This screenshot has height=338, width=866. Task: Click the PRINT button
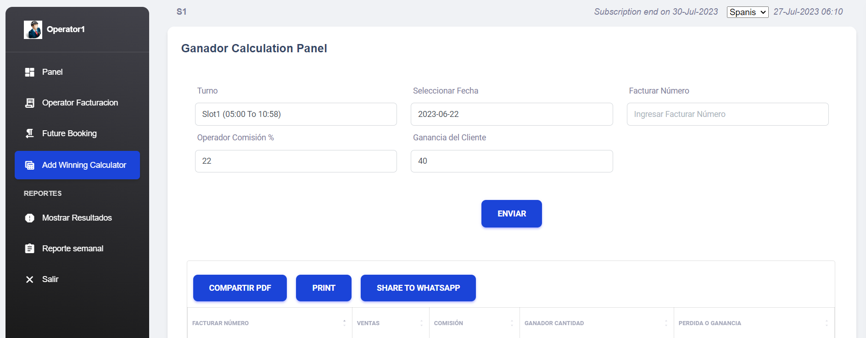(324, 288)
